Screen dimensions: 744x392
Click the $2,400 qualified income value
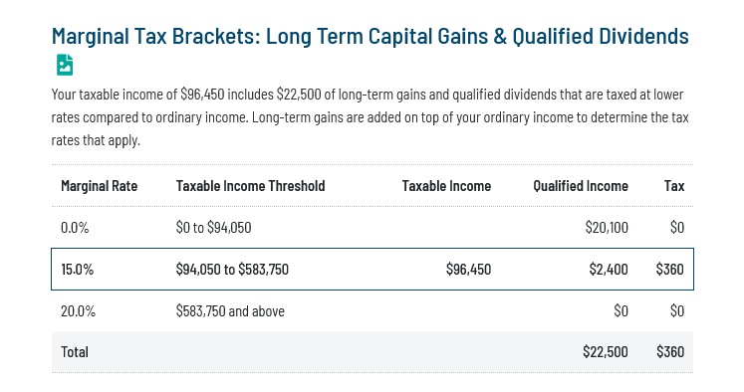point(609,270)
